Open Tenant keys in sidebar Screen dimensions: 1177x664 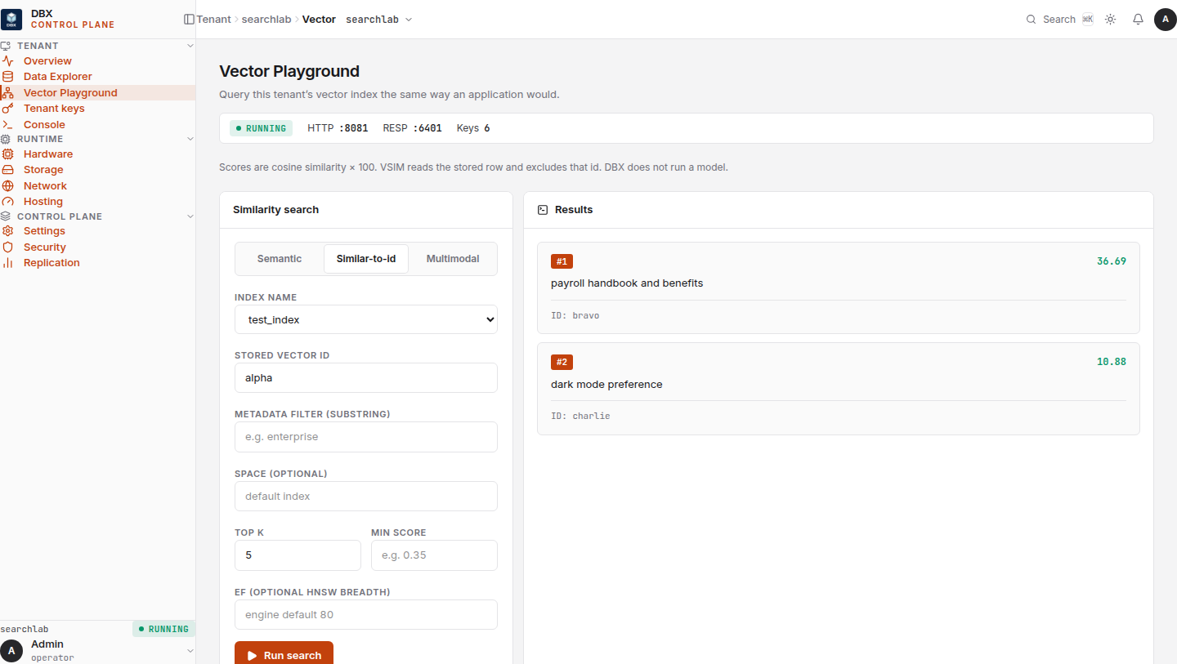pyautogui.click(x=98, y=109)
